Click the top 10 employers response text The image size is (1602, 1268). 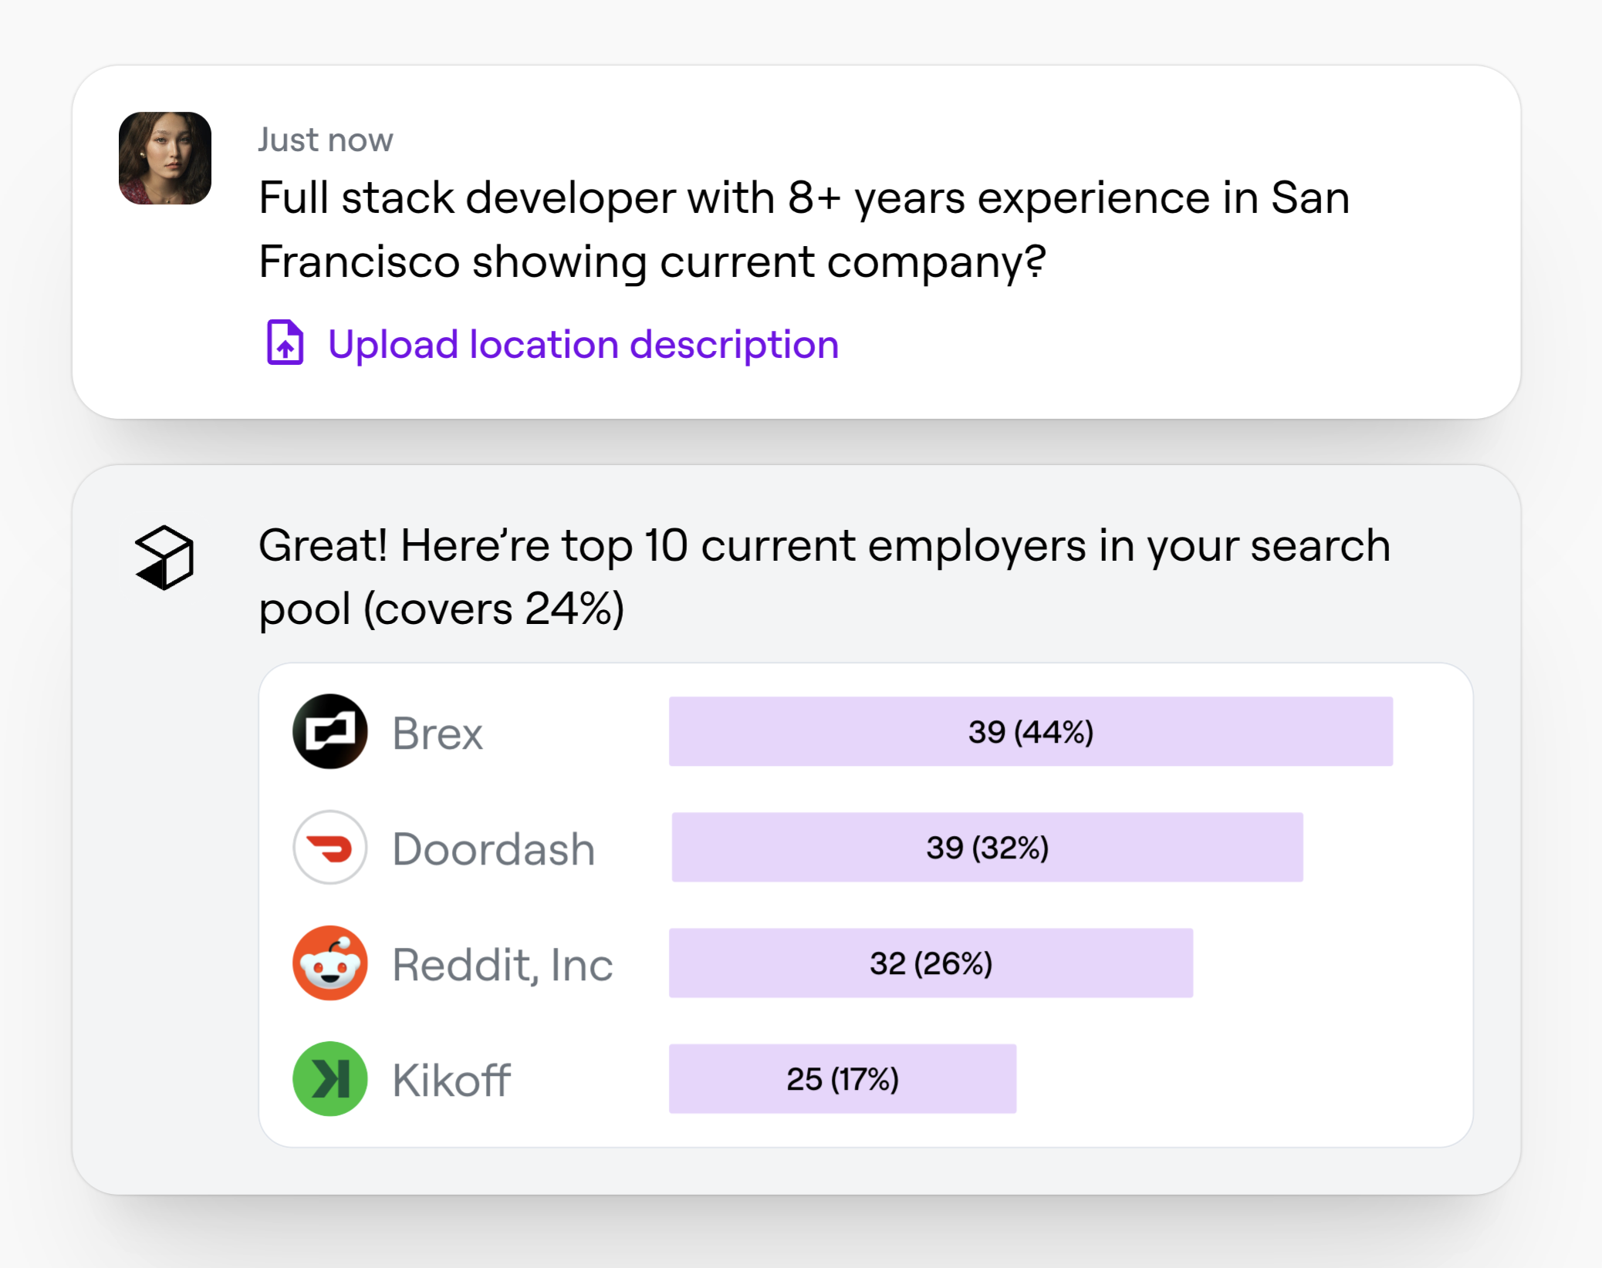(x=823, y=546)
